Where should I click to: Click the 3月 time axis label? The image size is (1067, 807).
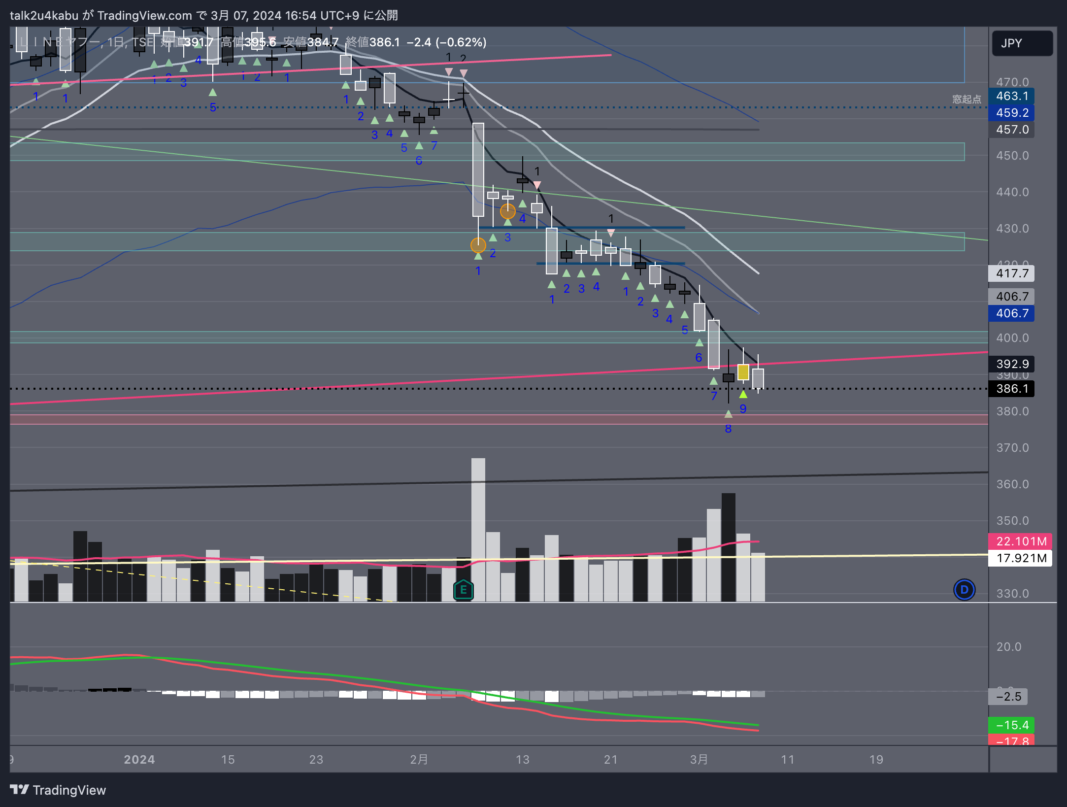click(x=699, y=760)
